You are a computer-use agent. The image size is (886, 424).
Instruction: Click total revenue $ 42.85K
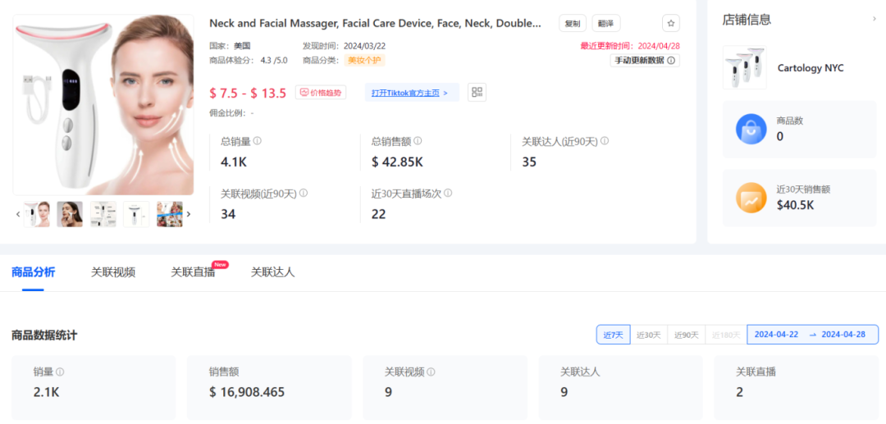pyautogui.click(x=397, y=162)
